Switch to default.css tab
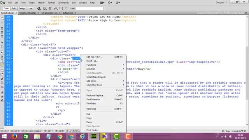Viewport: 249px width, 140px height. [x=68, y=13]
